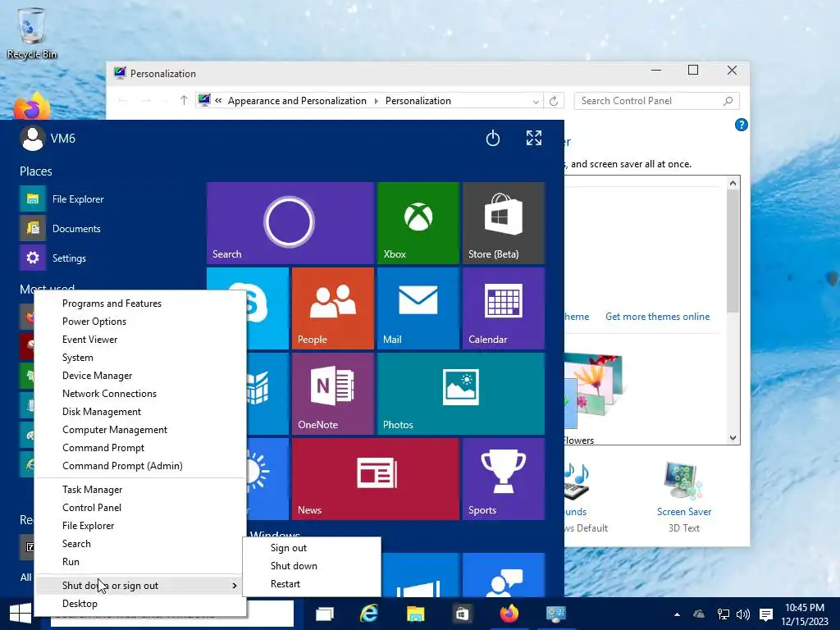Open Task View on the taskbar

[x=325, y=614]
